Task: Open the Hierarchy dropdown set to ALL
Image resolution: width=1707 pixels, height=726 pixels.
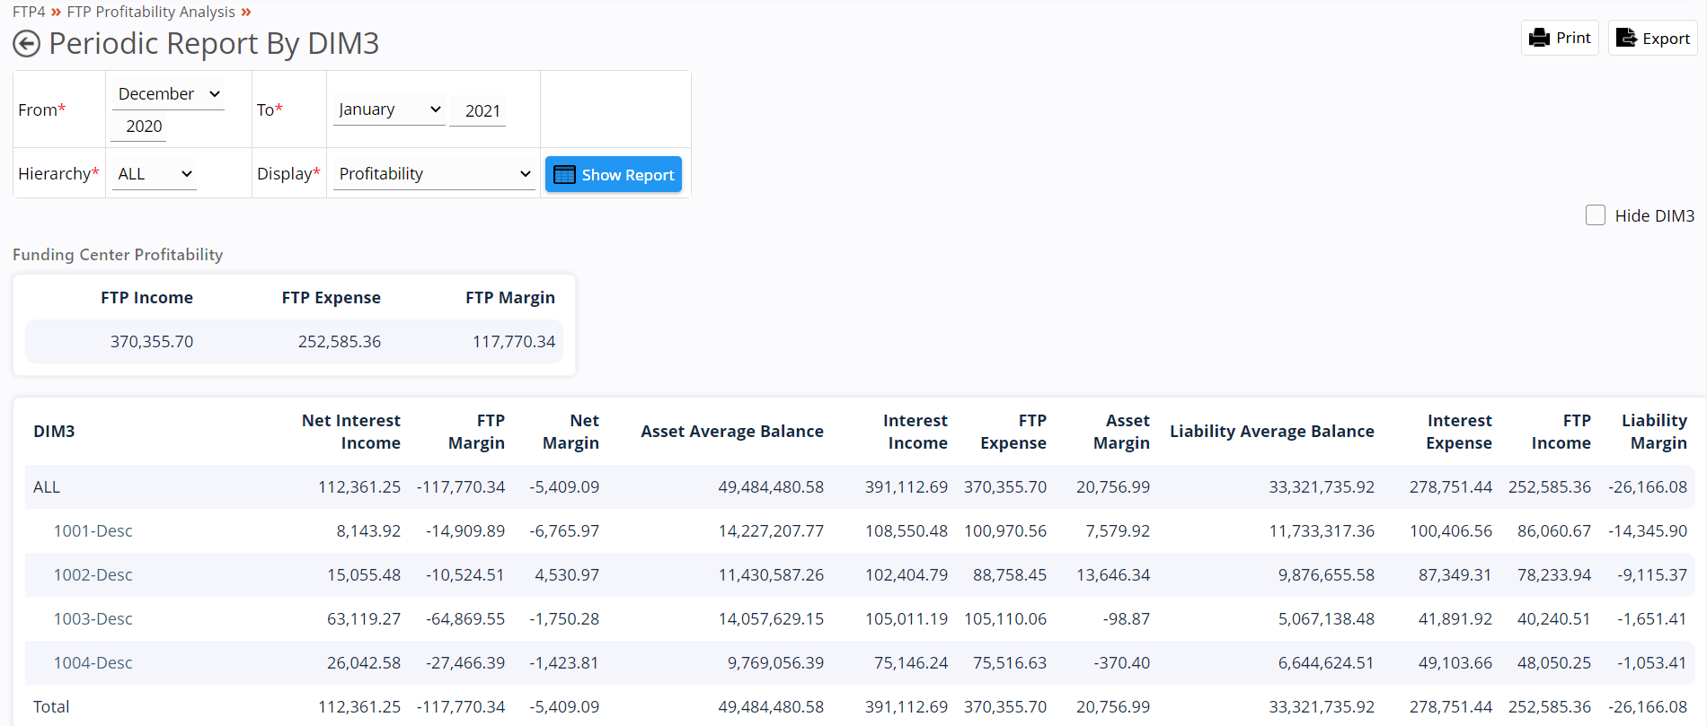Action: [x=154, y=174]
